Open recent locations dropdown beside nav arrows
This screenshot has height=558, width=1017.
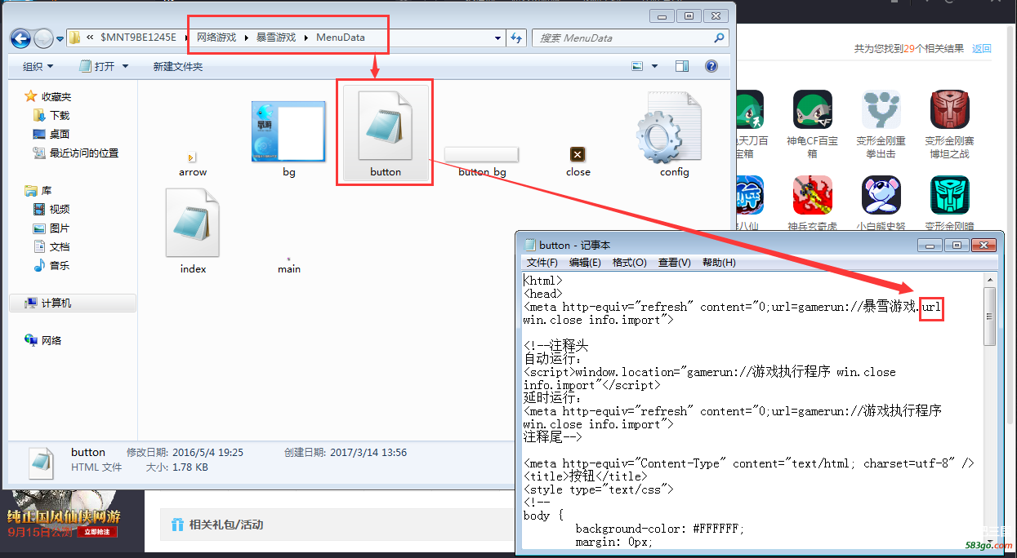[x=60, y=38]
